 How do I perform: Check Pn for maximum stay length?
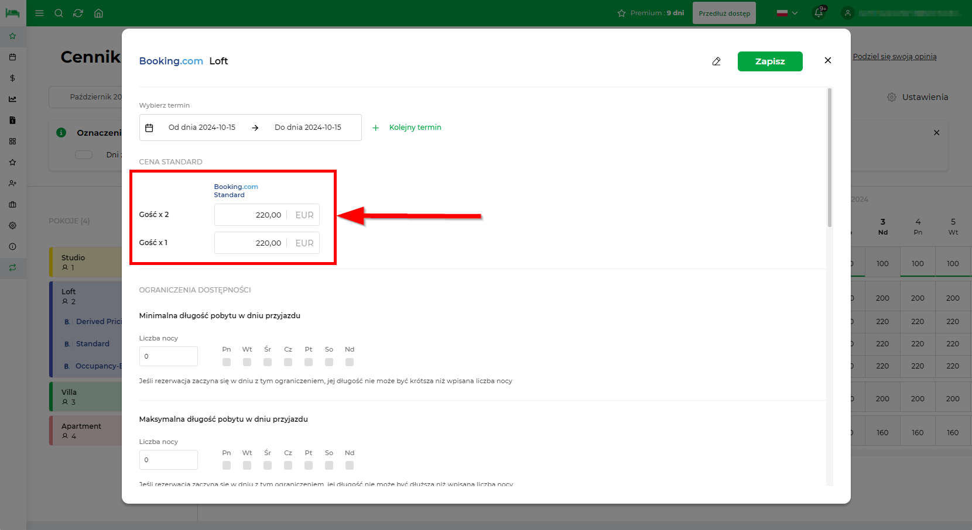pyautogui.click(x=227, y=466)
